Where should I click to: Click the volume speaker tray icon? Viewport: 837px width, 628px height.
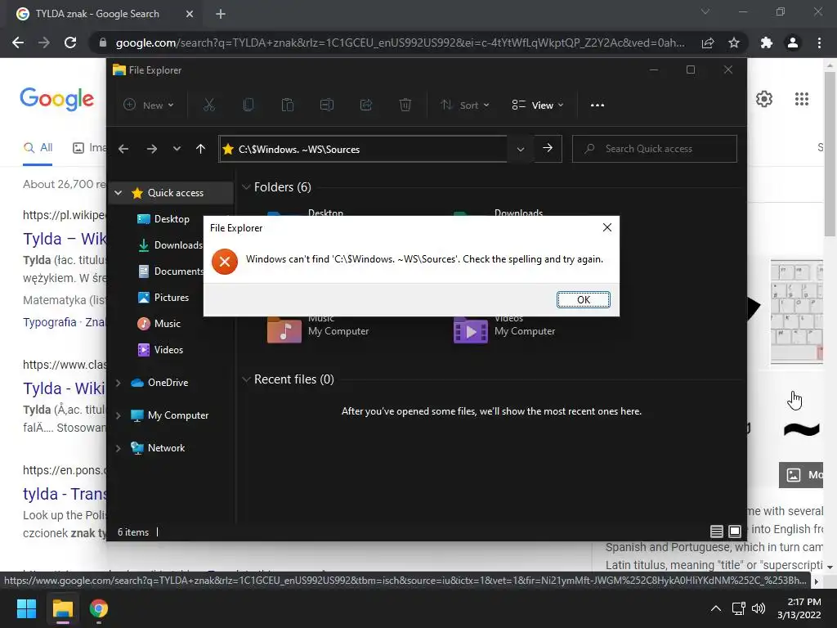click(x=758, y=608)
